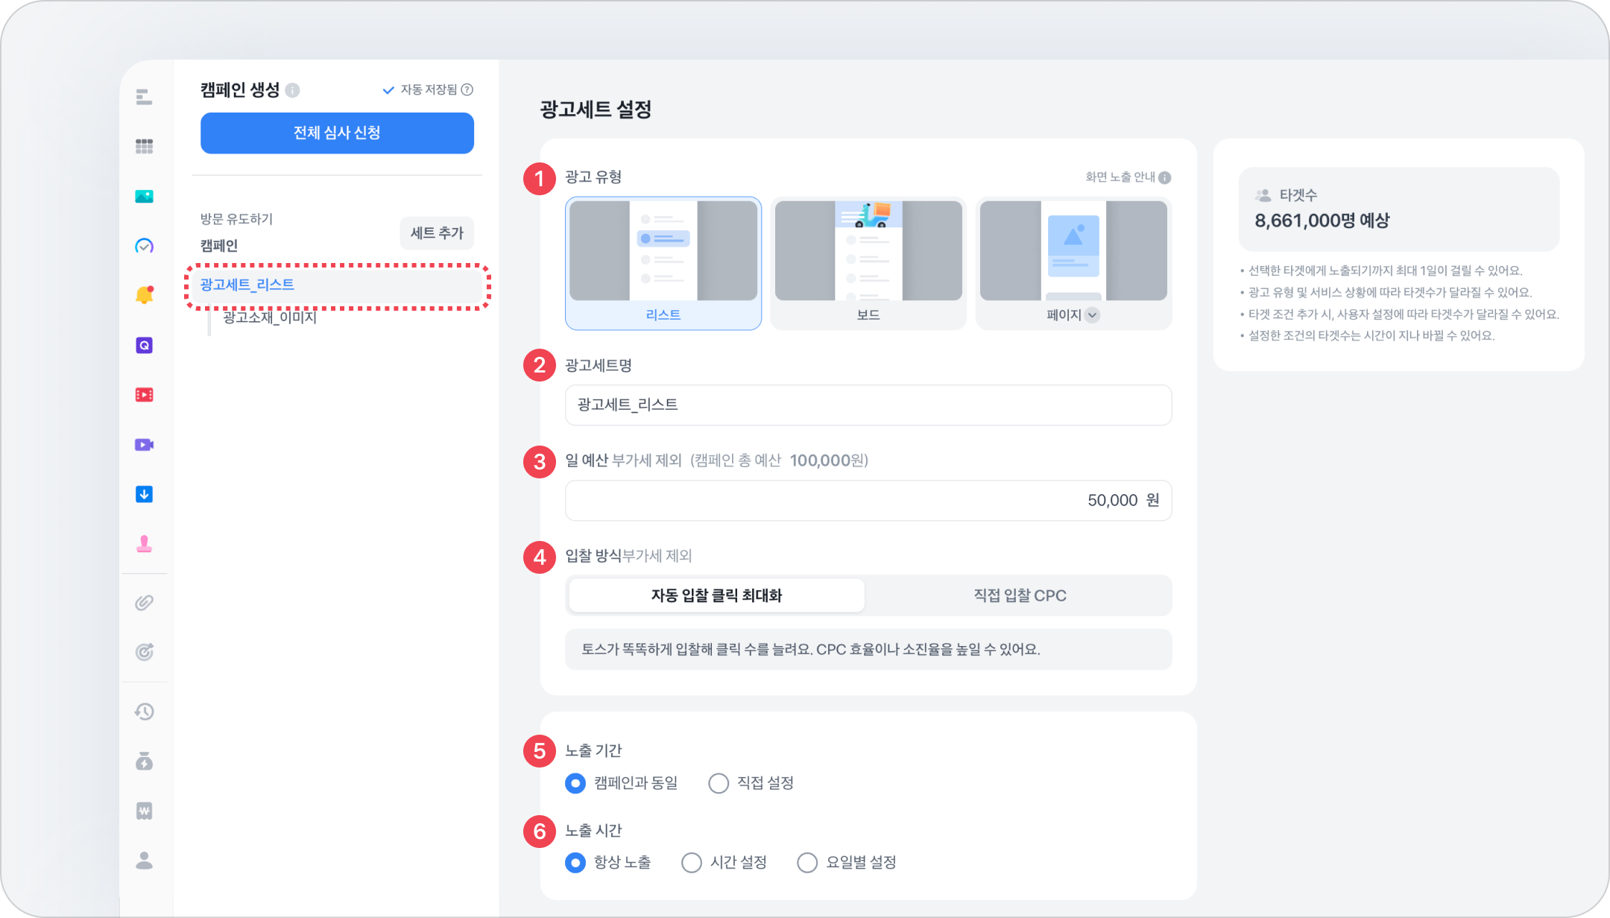Click the pink stamp icon in sidebar

coord(144,544)
